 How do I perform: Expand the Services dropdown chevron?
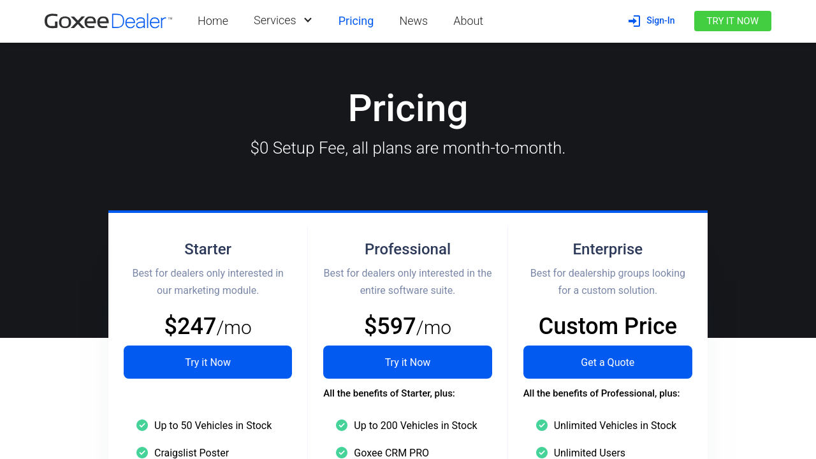coord(308,20)
